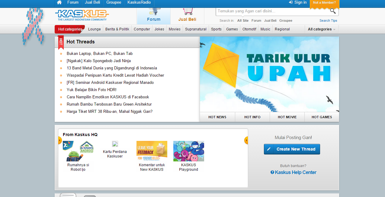Expand the All categories dropdown
This screenshot has width=385, height=197.
click(322, 29)
